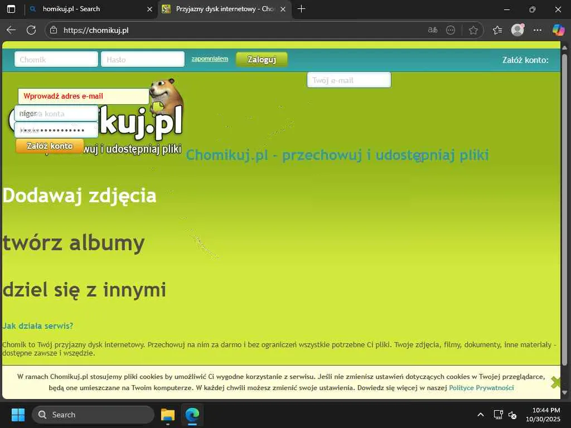
Task: Click the browser back arrow
Action: (11, 30)
